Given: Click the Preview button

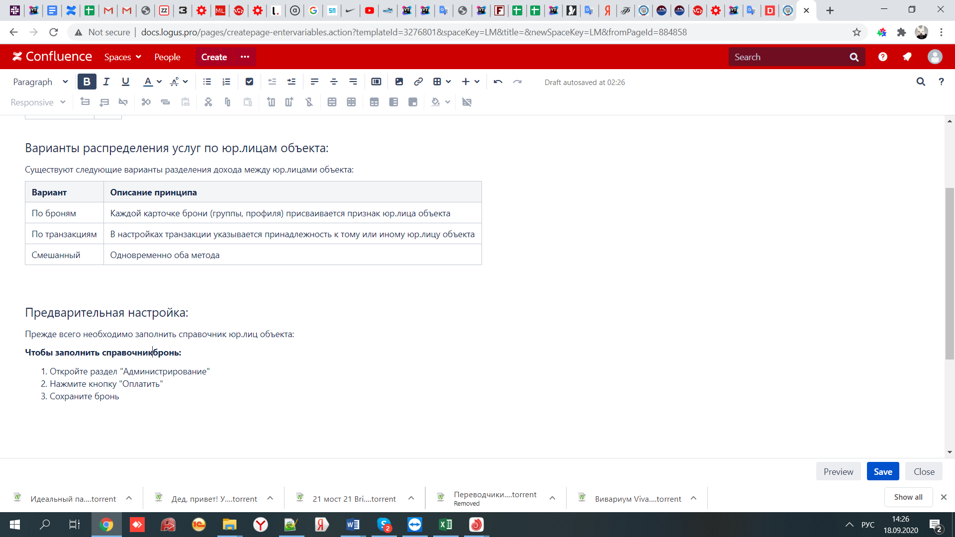Looking at the screenshot, I should click(838, 471).
